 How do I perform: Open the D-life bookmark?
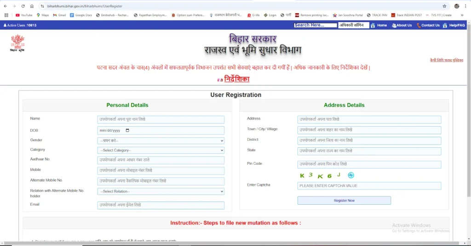(x=253, y=15)
